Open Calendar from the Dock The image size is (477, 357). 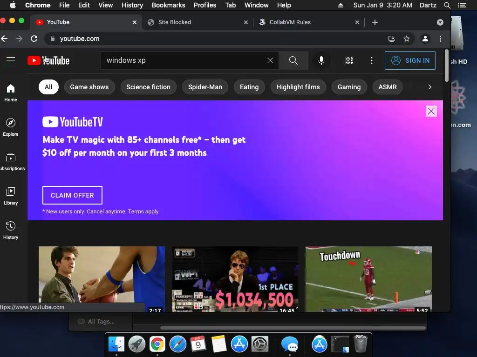coord(198,344)
